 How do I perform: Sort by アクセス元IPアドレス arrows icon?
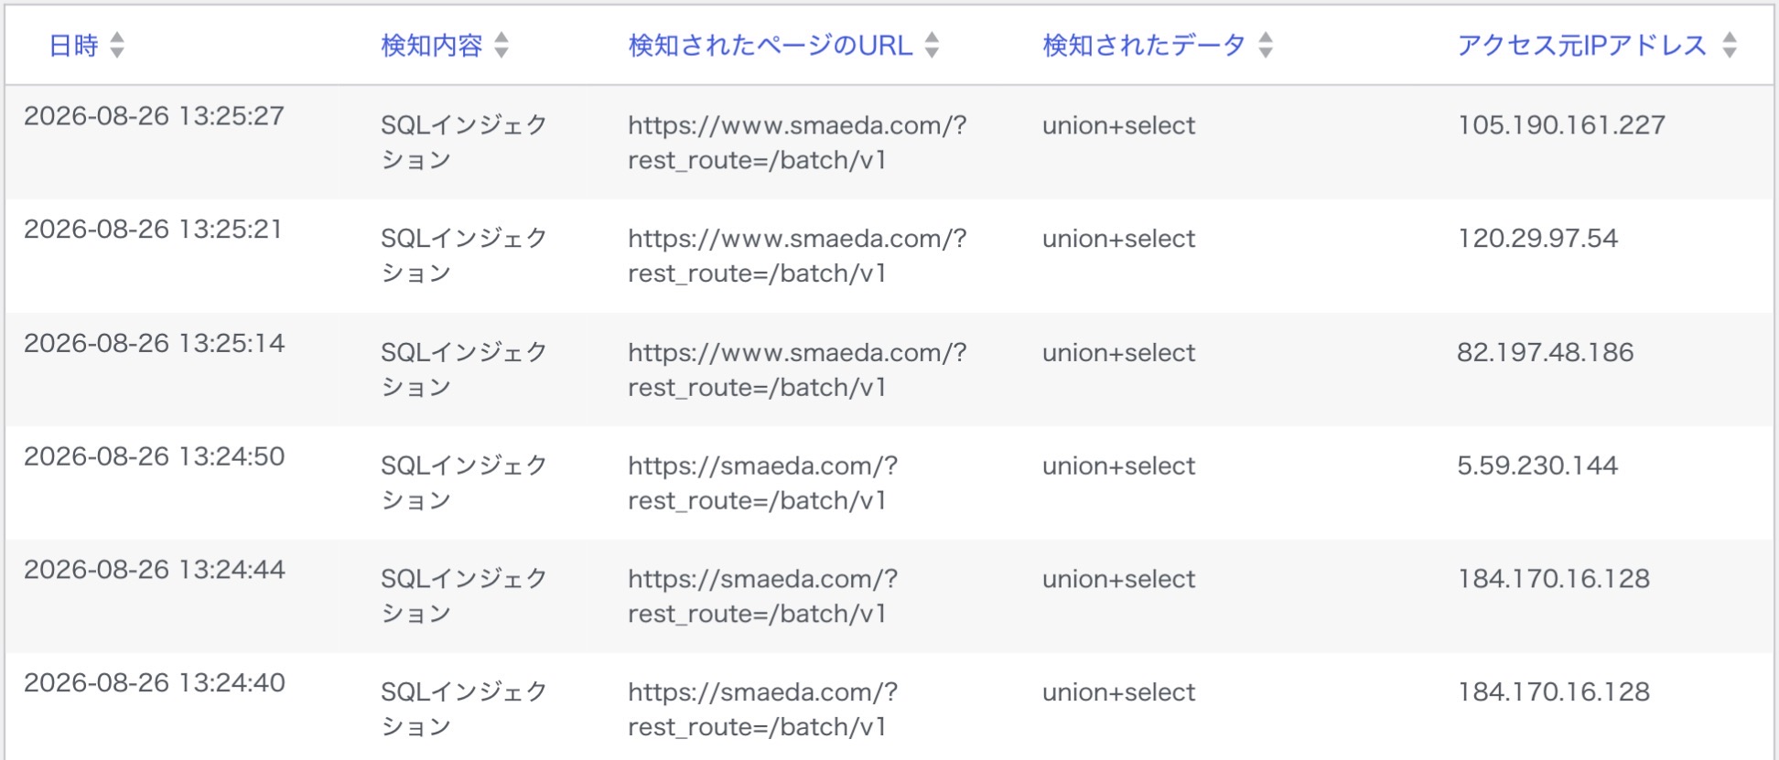(1730, 45)
